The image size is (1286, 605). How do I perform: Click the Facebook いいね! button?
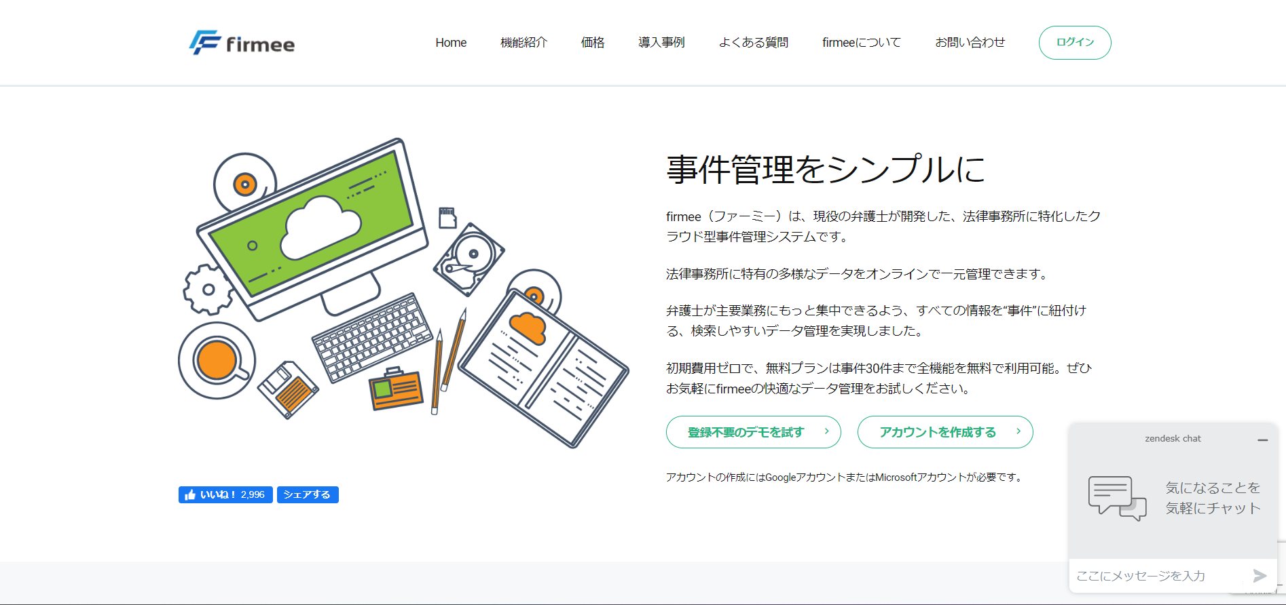tap(225, 494)
